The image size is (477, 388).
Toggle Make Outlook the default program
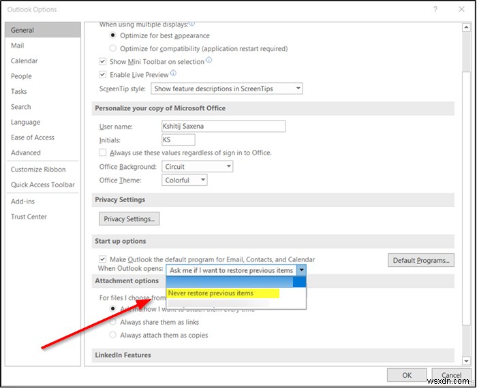102,259
